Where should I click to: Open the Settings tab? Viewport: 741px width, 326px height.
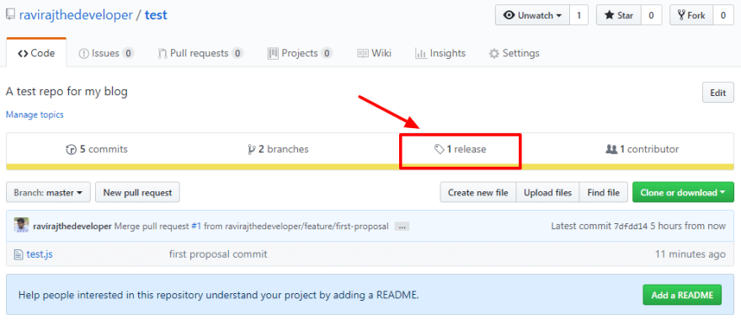pyautogui.click(x=514, y=53)
